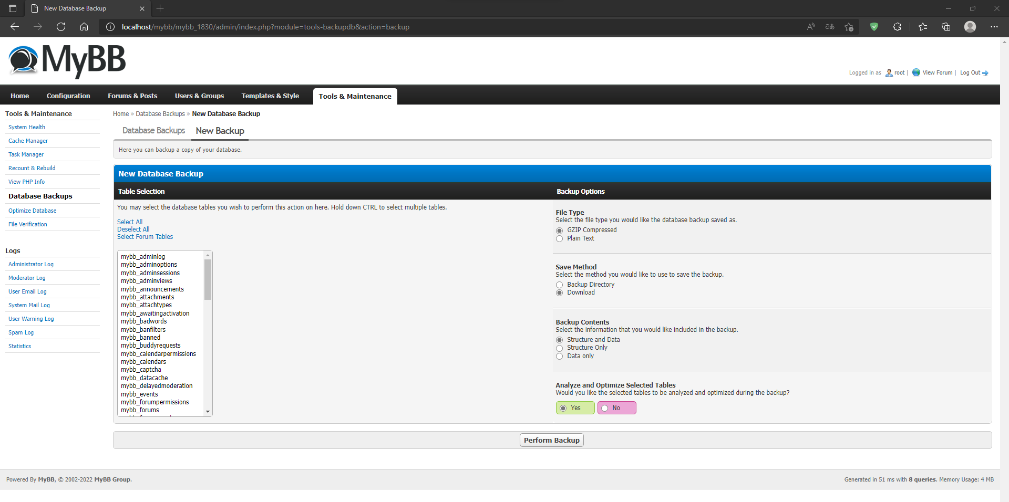Click the Perform Backup button
Image resolution: width=1009 pixels, height=502 pixels.
pos(551,440)
